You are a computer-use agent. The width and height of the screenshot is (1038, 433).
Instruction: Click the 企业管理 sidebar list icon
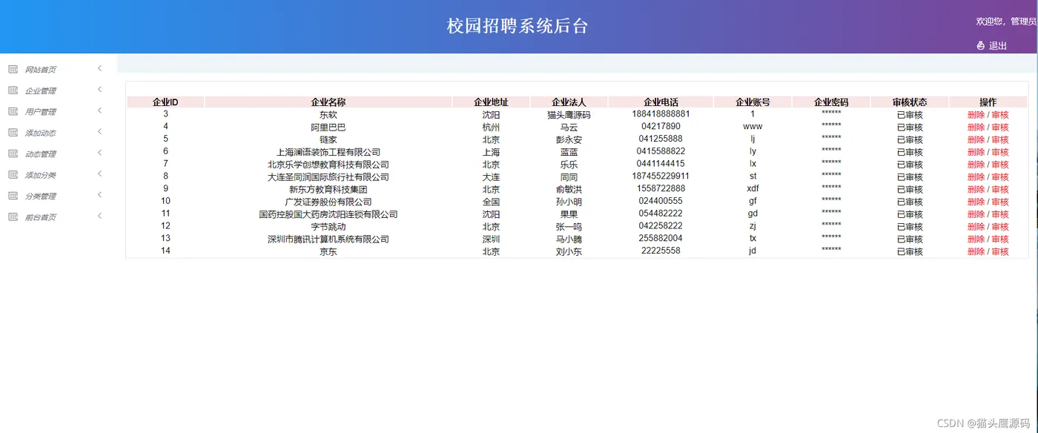pyautogui.click(x=13, y=90)
